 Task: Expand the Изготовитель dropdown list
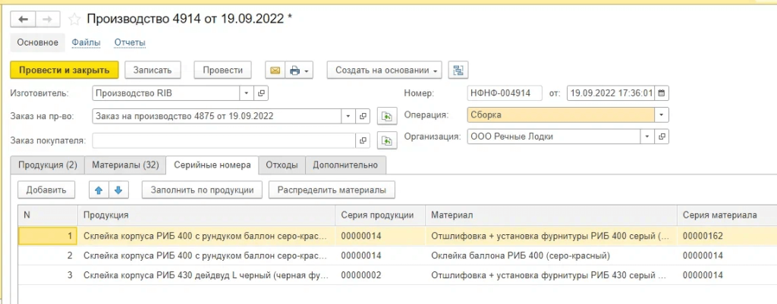click(247, 94)
